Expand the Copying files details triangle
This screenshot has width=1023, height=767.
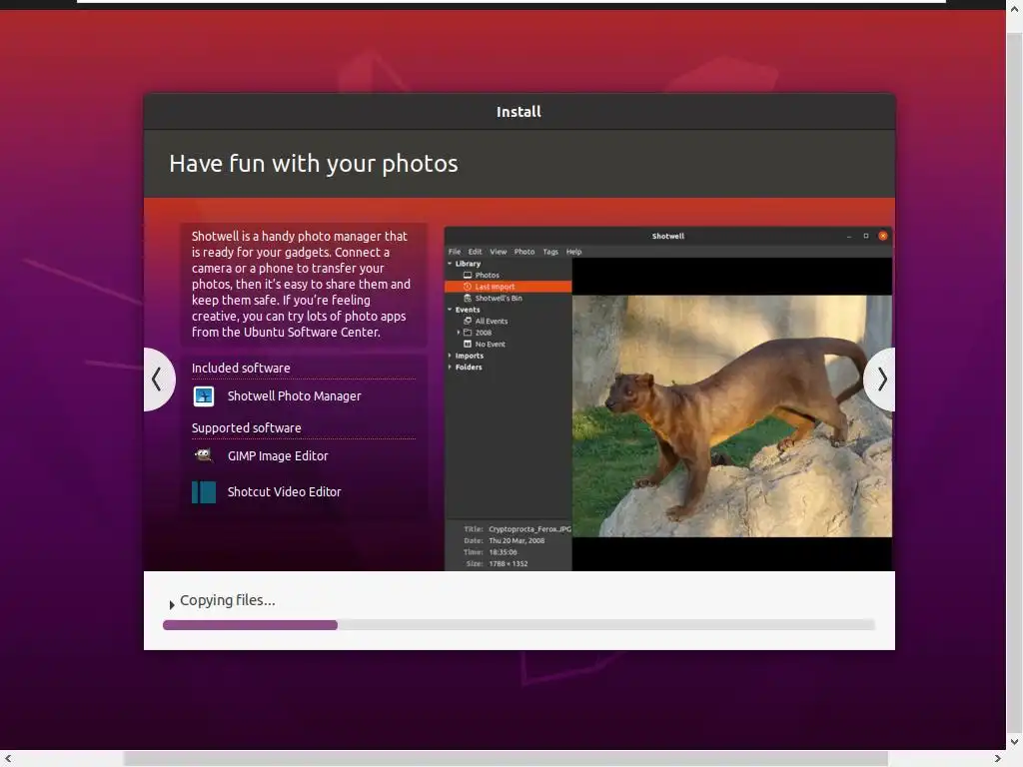point(172,604)
